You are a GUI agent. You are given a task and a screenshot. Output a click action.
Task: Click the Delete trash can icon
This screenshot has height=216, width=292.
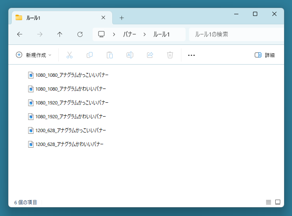(170, 55)
